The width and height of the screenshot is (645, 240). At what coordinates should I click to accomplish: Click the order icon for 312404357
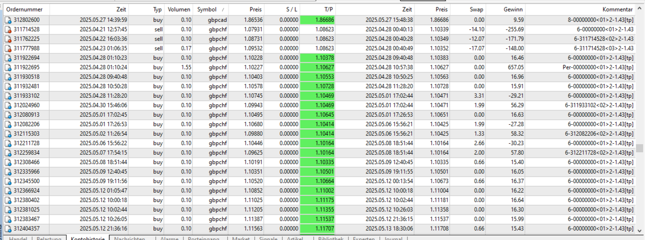(x=8, y=229)
